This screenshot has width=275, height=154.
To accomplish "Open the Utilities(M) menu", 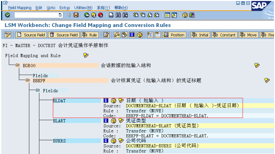I will pos(83,8).
